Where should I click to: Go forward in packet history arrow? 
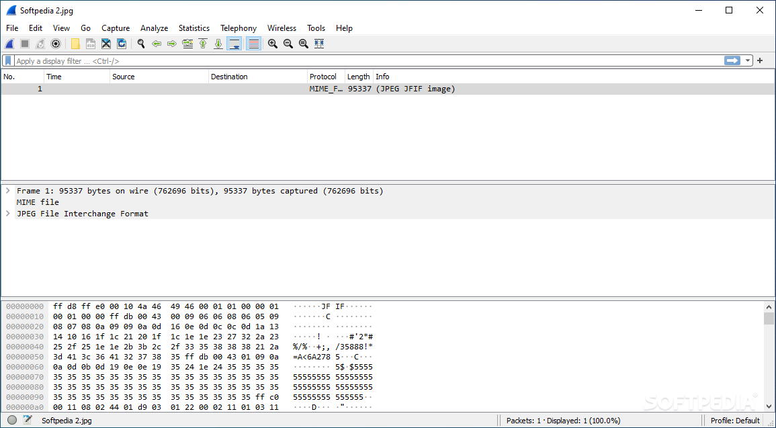[x=172, y=44]
